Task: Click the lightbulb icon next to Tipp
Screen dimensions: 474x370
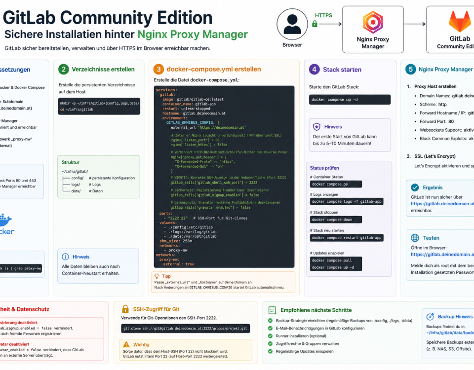Action: click(157, 276)
